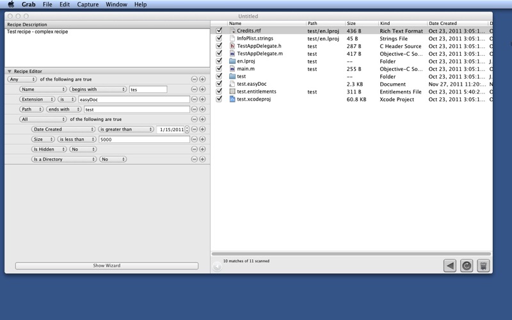Add a rule after Date Created
Screen dimensions: 512x320
point(202,129)
